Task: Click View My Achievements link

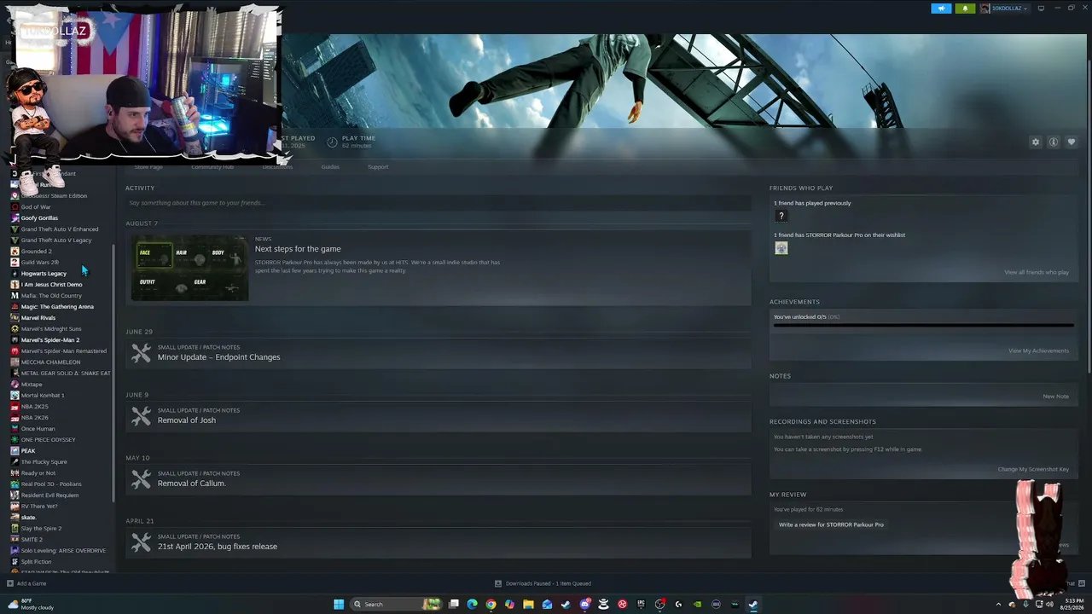Action: coord(1038,350)
